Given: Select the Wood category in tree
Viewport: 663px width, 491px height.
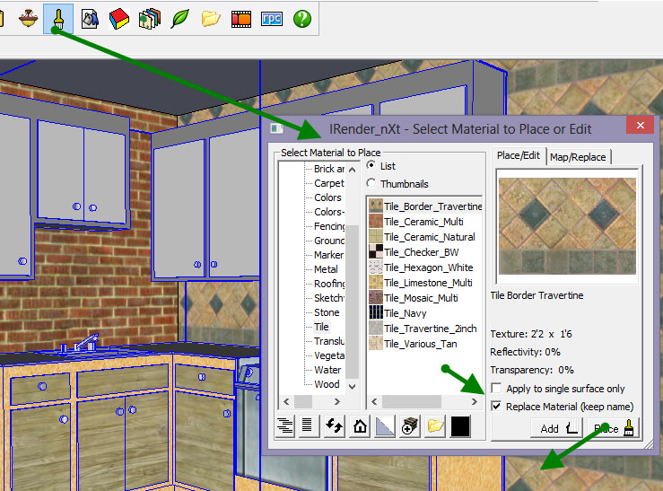Looking at the screenshot, I should 327,384.
